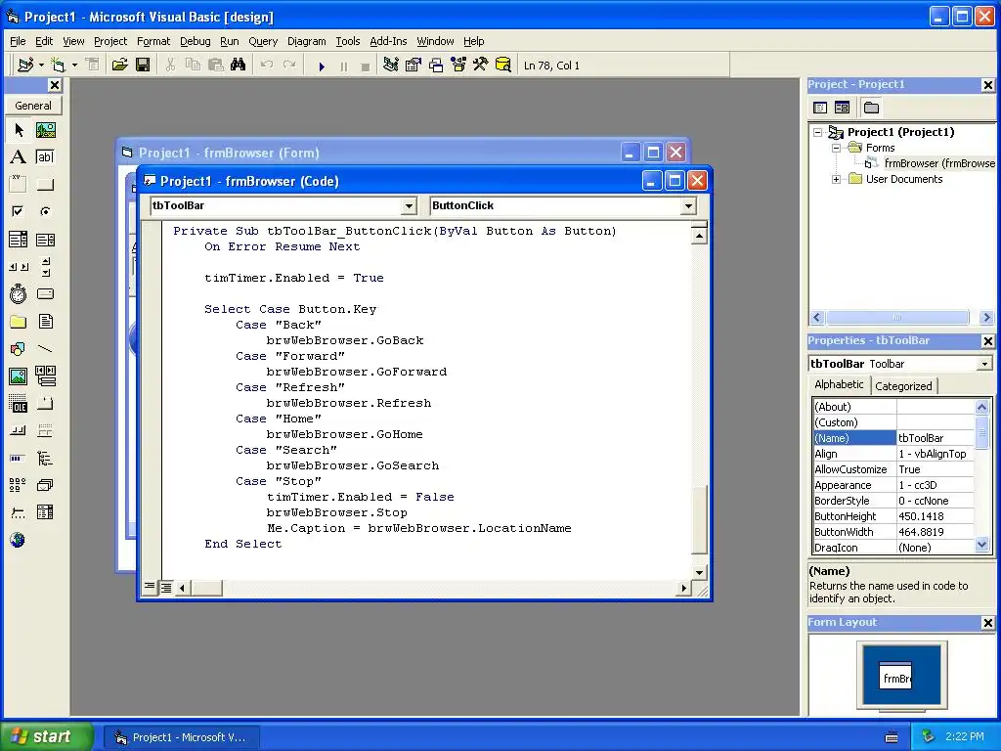This screenshot has width=1001, height=751.
Task: Edit the (Name) property value tbToolBar
Action: point(936,438)
